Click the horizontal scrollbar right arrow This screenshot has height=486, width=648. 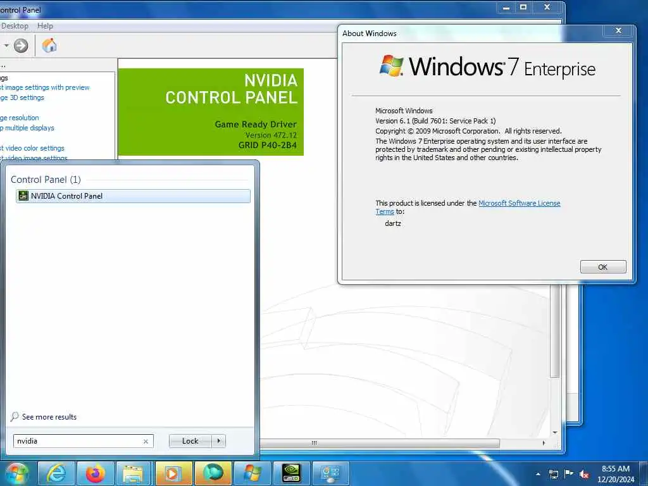[544, 443]
